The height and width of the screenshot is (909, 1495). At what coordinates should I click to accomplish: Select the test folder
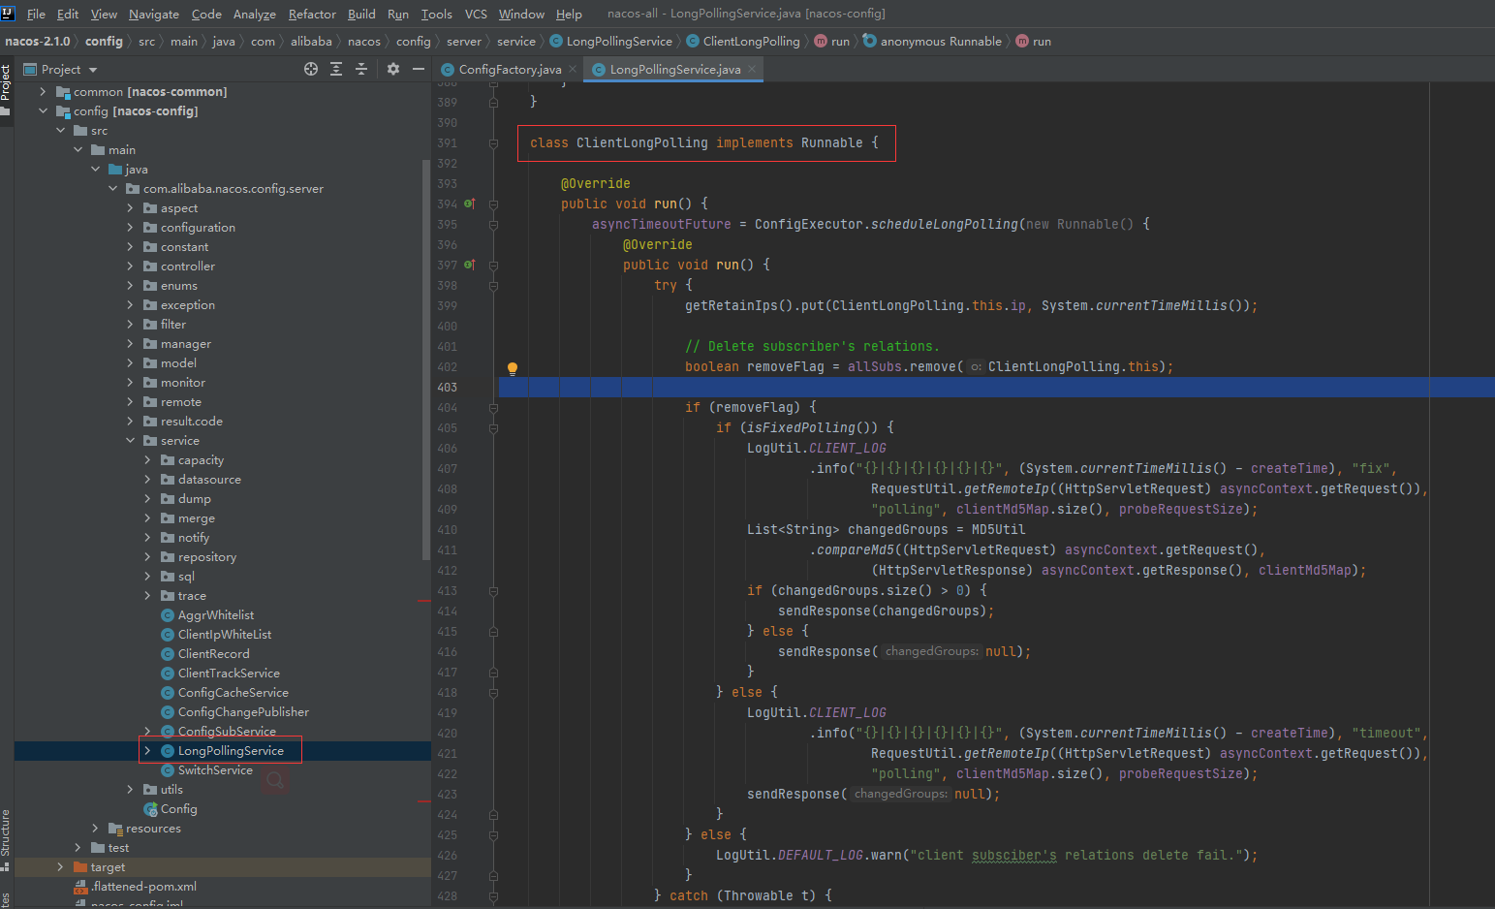pyautogui.click(x=118, y=848)
